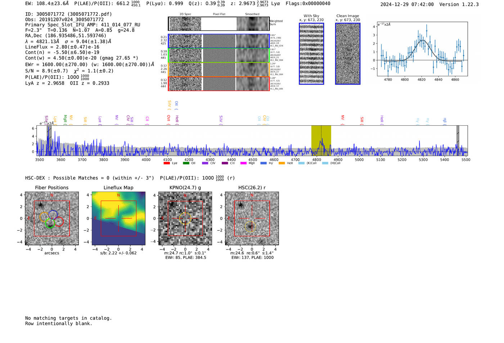Click the green dashed fiber circle
The image size is (504, 343).
pos(50,223)
